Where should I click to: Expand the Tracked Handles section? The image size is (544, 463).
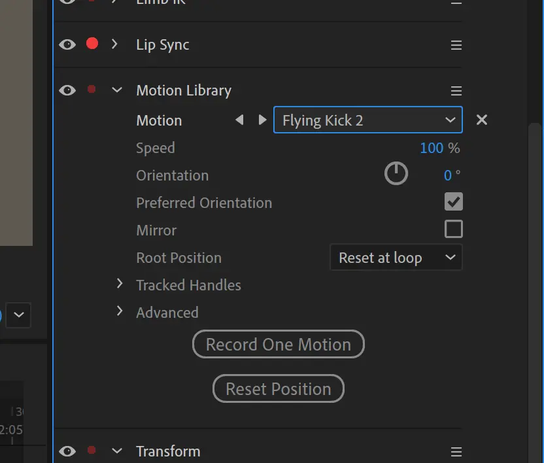click(120, 285)
